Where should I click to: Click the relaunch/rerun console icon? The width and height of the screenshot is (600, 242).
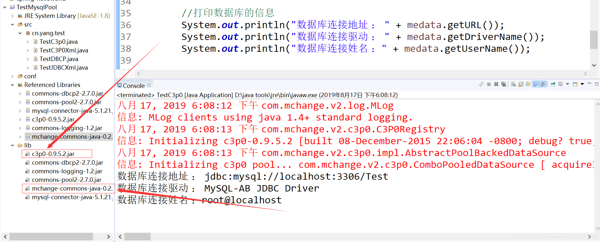pos(481,84)
